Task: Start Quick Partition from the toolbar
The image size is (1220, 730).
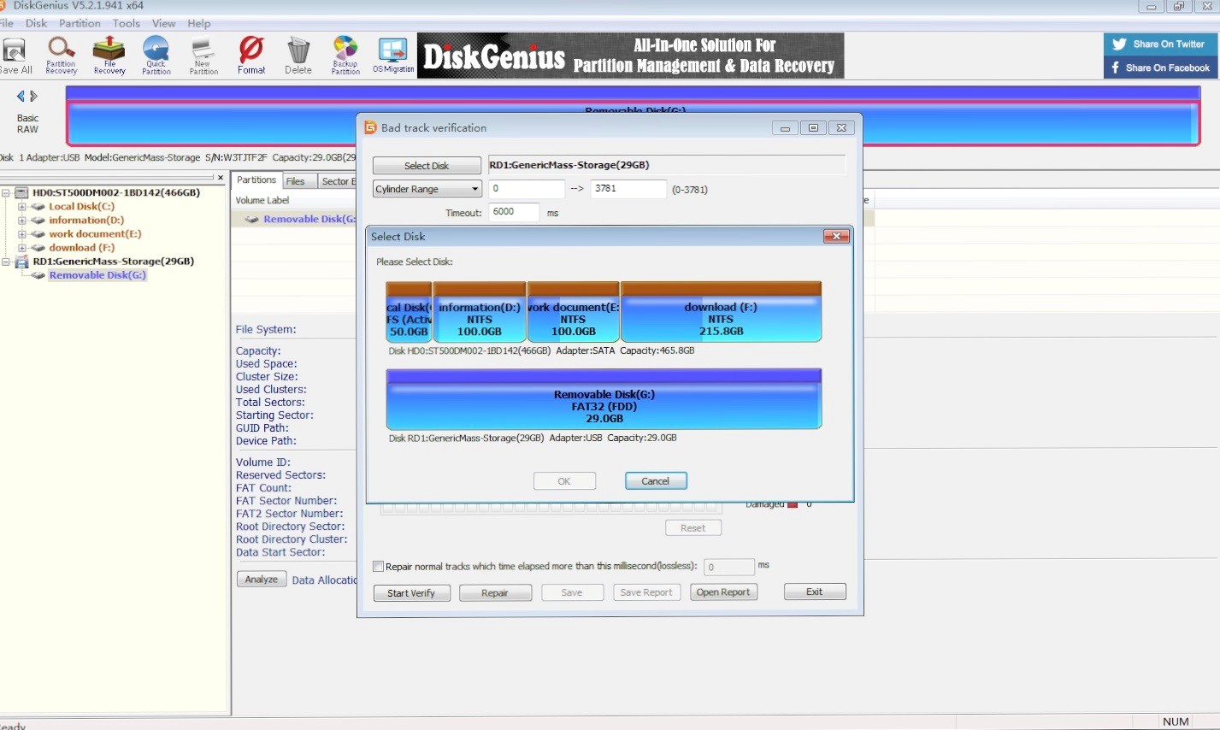Action: pos(156,56)
